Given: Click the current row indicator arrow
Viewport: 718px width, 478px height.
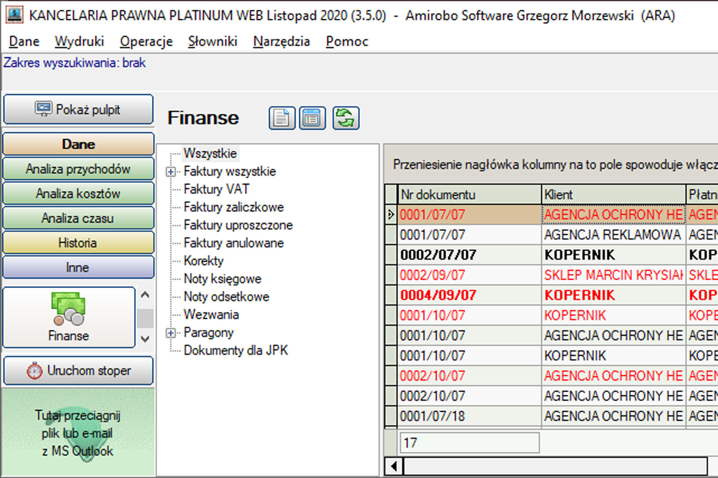Looking at the screenshot, I should coord(391,215).
